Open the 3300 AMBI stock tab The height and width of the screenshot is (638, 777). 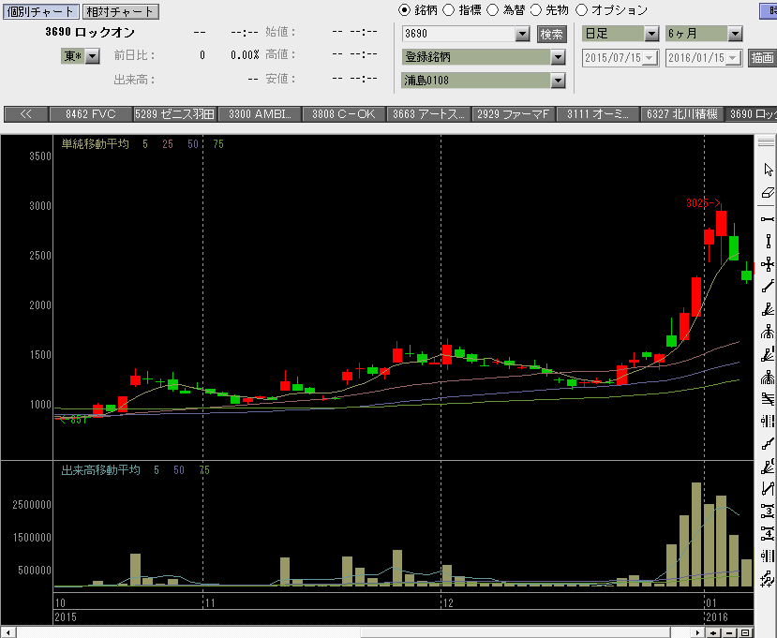tap(260, 114)
